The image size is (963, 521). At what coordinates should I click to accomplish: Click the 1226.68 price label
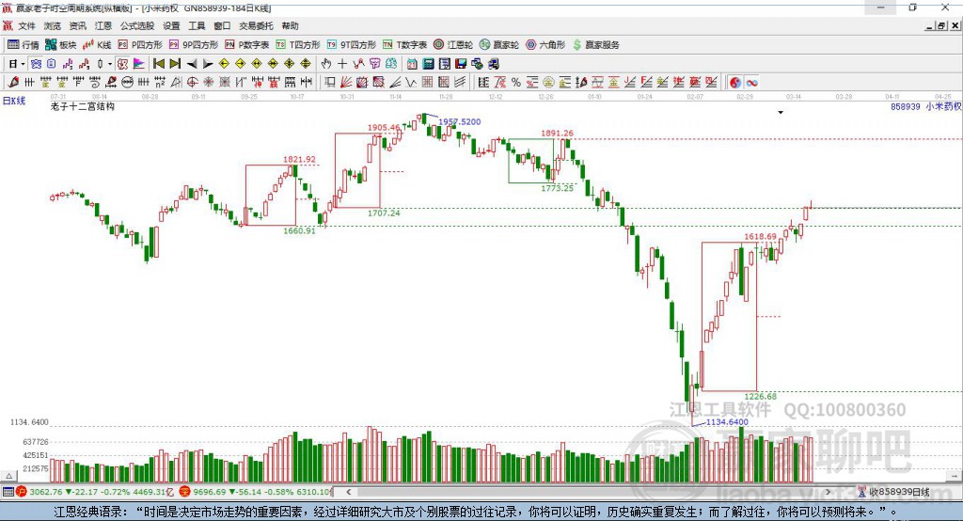tap(760, 396)
